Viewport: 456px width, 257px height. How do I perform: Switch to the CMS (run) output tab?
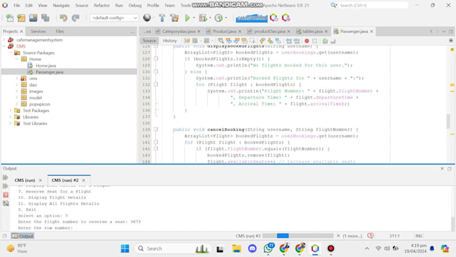[25, 180]
